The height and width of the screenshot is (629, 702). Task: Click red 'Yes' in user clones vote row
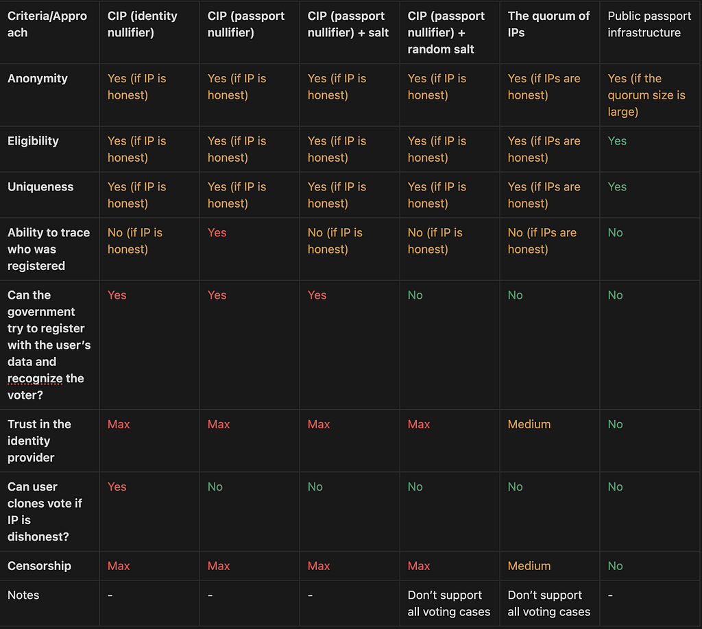click(117, 486)
